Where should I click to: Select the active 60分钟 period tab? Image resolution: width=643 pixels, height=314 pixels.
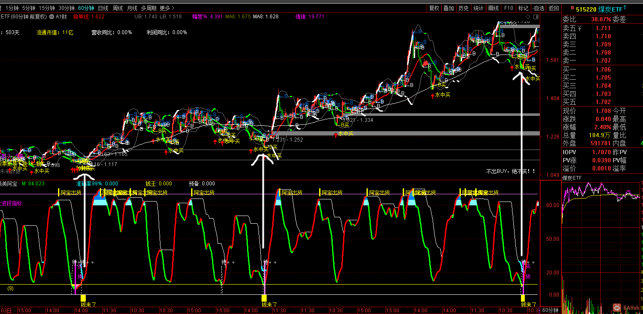(x=86, y=8)
